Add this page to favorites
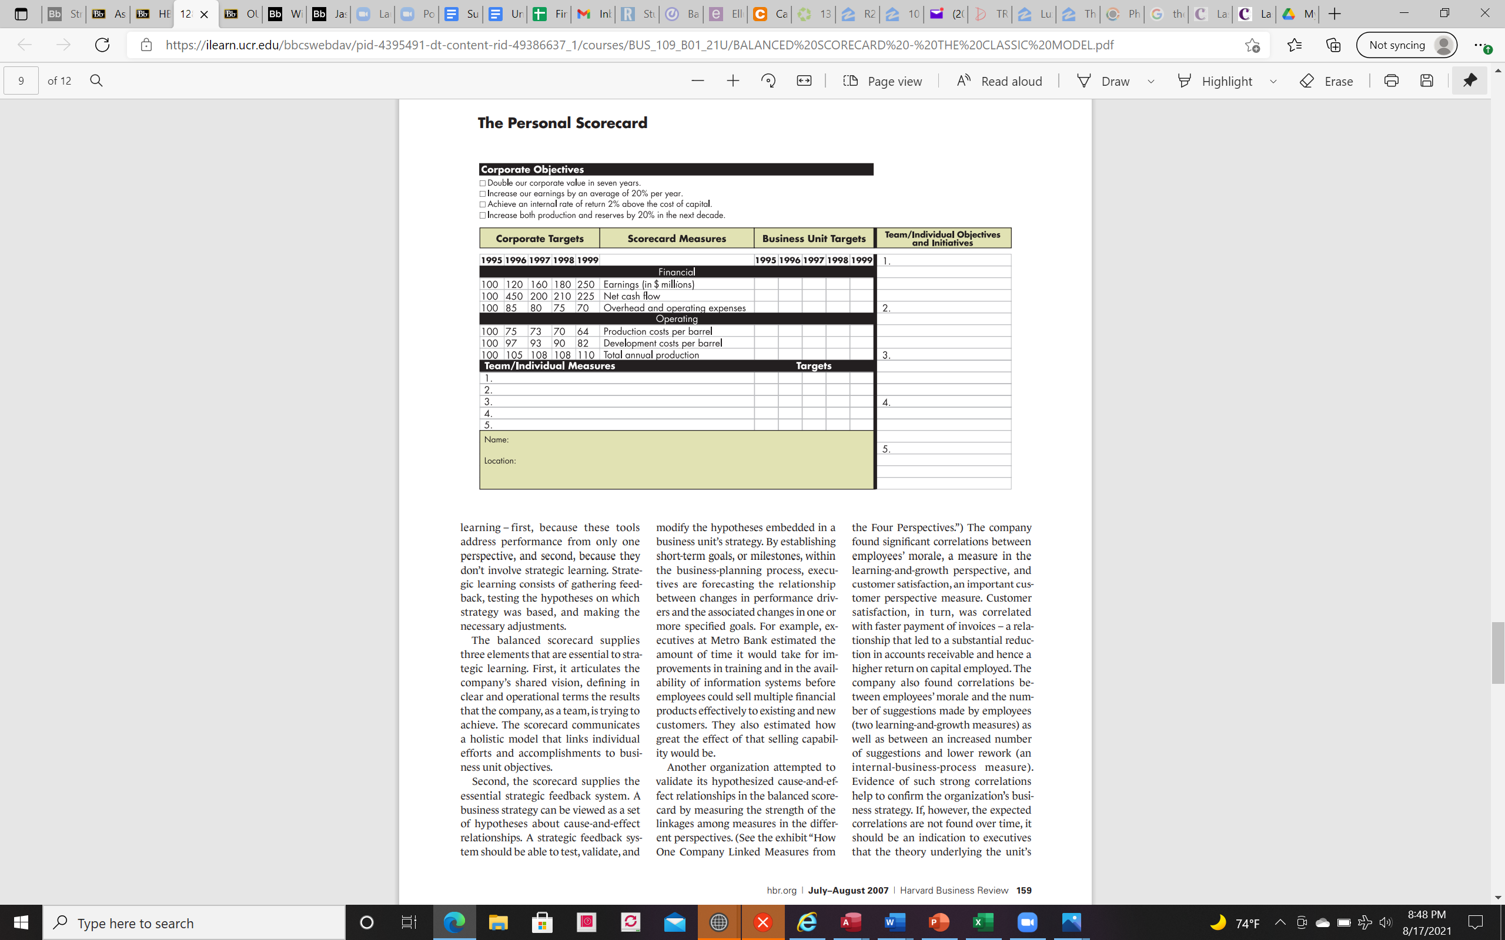Image resolution: width=1505 pixels, height=940 pixels. 1253,45
